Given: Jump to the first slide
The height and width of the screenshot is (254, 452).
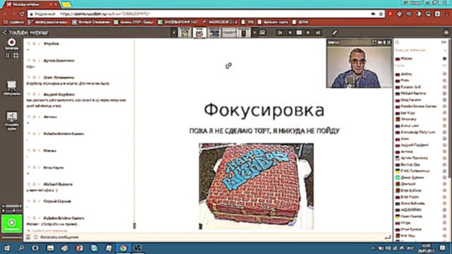Looking at the screenshot, I should point(280,32).
